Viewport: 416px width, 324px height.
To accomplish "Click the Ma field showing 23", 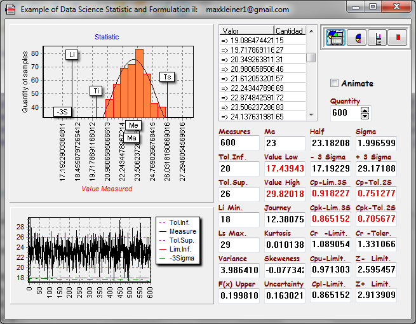I will 283,143.
